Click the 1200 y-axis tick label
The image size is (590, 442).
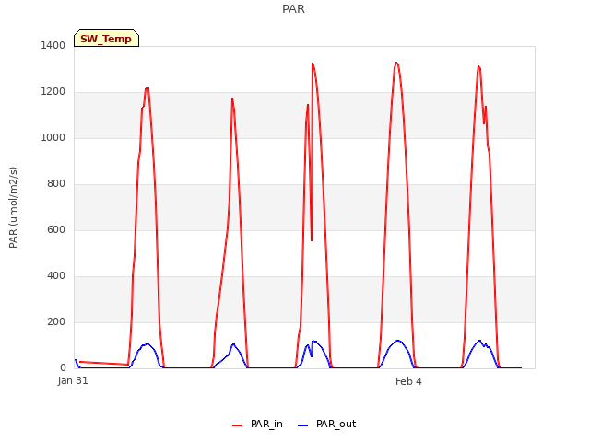(x=53, y=92)
